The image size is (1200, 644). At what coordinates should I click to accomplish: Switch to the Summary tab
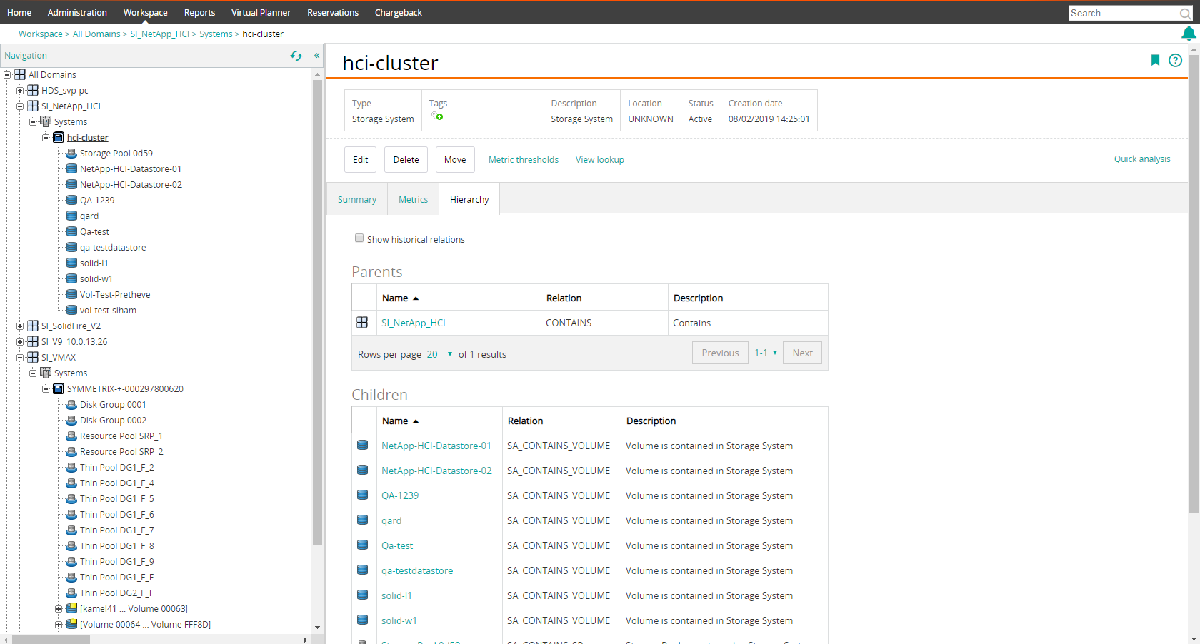357,199
